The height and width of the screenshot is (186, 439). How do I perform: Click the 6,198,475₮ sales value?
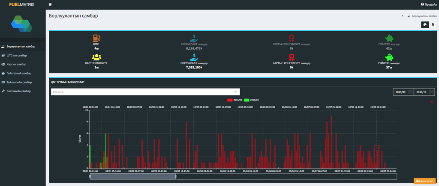194,48
